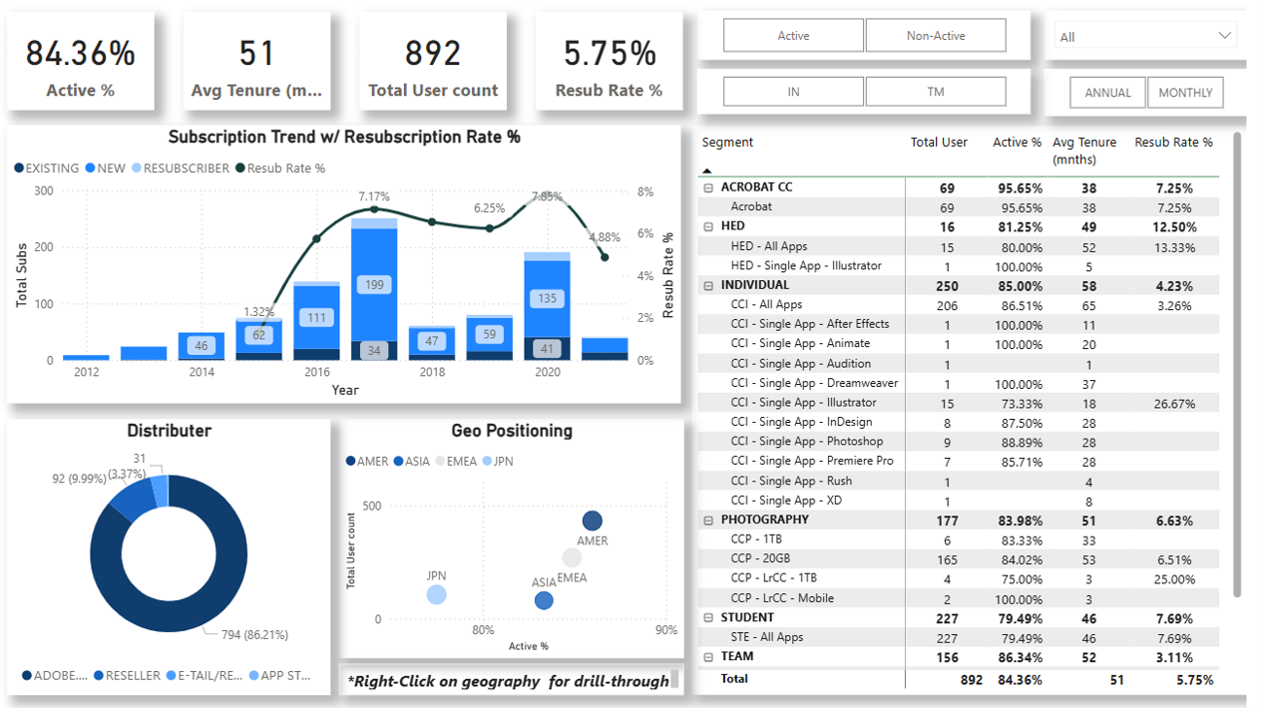Image resolution: width=1263 pixels, height=708 pixels.
Task: Click the table vertical scrollbar
Action: coord(1239,364)
